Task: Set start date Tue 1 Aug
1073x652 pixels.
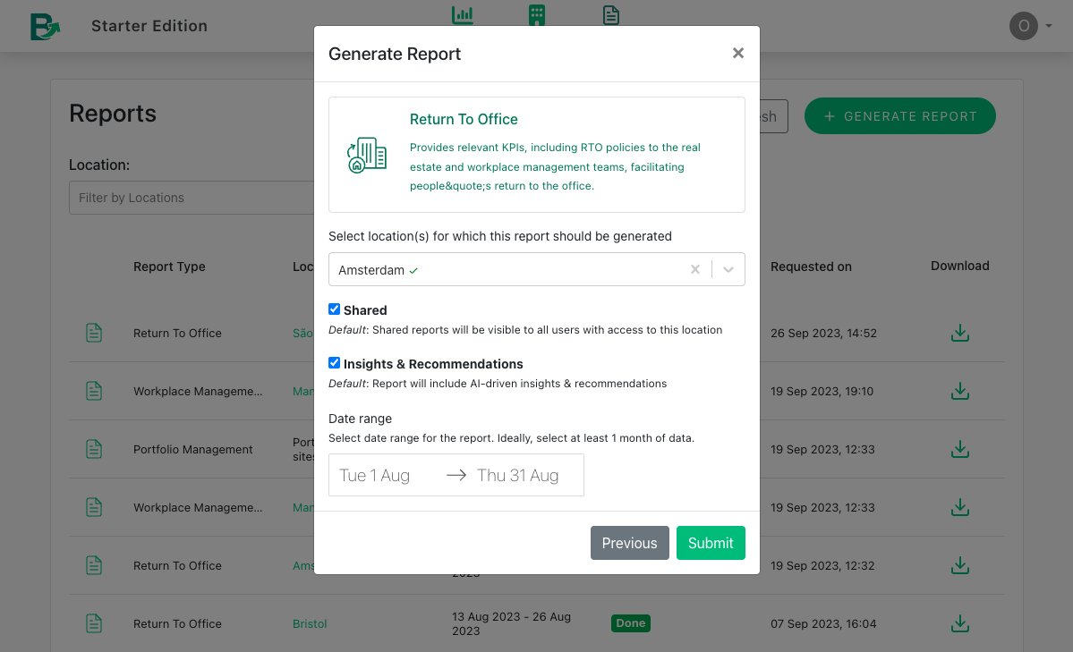Action: pos(374,476)
